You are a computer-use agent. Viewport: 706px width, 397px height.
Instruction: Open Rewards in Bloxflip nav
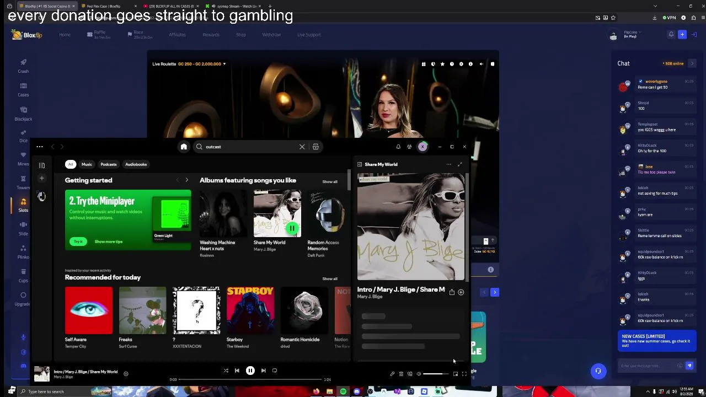(x=211, y=35)
